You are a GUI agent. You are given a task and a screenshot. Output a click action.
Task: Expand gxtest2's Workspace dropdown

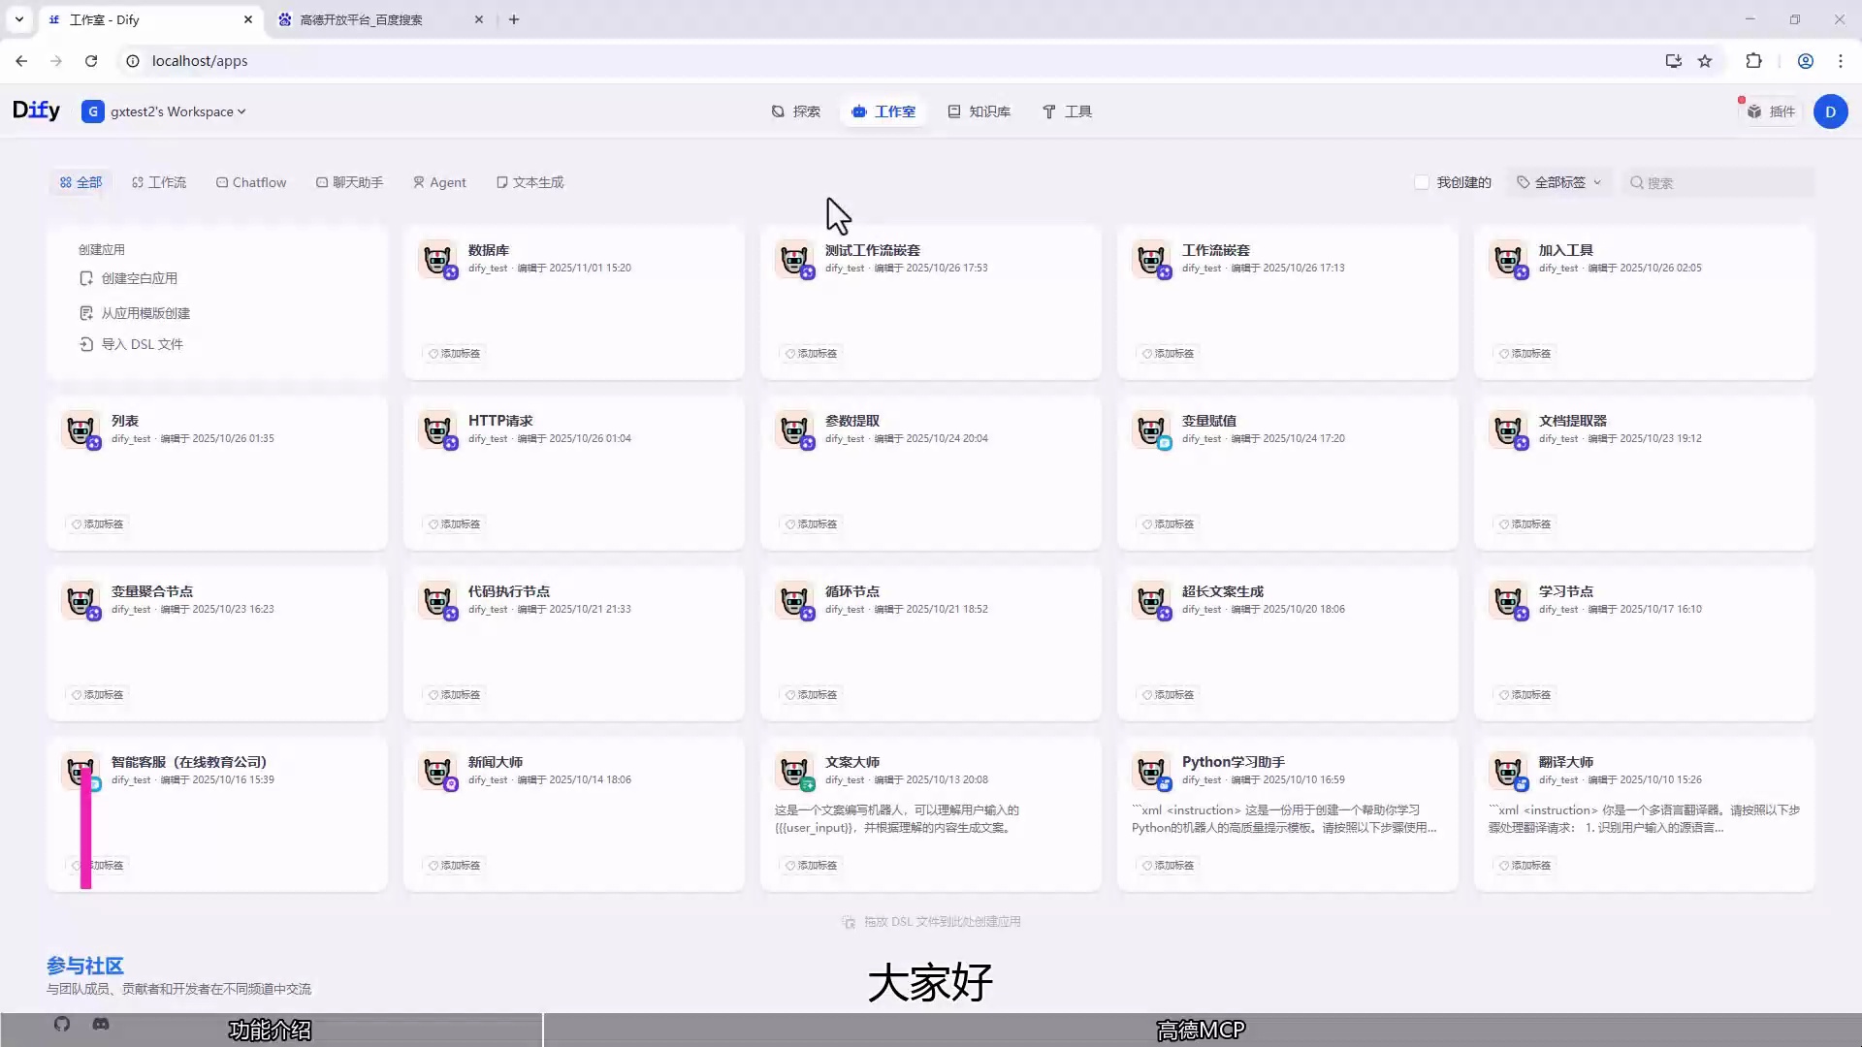164,111
